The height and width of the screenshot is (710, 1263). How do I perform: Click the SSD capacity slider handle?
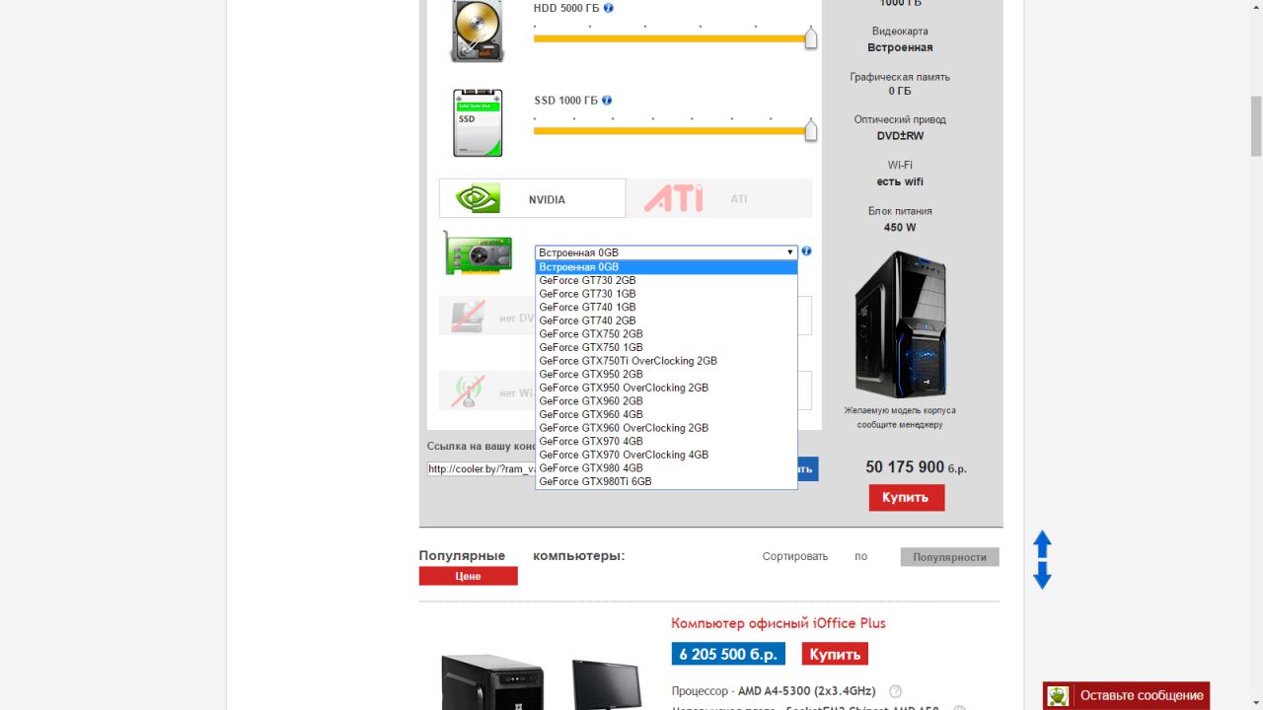(x=811, y=129)
